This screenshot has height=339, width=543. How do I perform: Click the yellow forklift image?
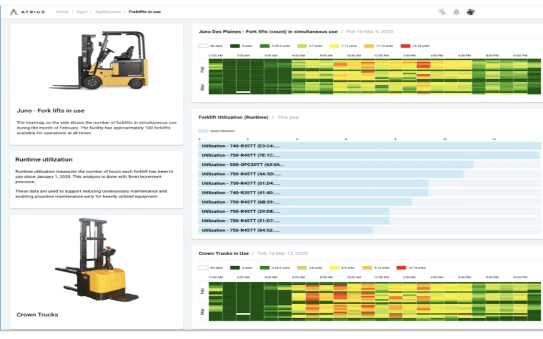[x=99, y=60]
